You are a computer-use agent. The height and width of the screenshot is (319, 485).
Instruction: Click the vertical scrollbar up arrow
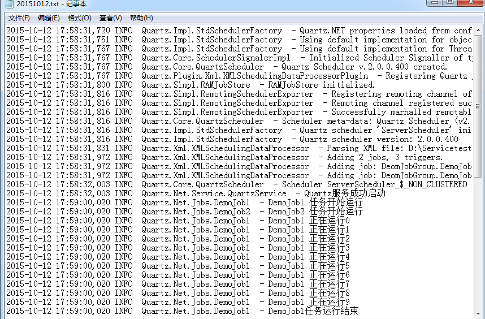478,31
